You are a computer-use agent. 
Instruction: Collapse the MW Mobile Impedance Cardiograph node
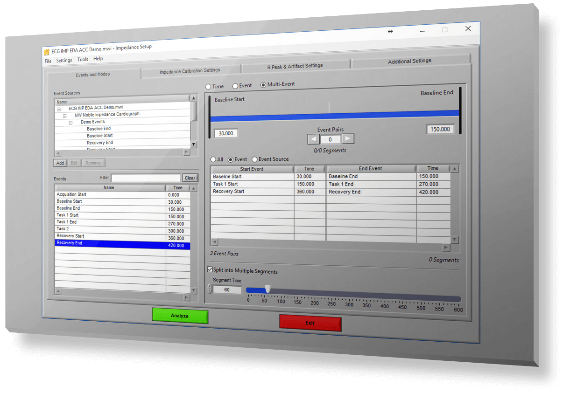(x=64, y=115)
